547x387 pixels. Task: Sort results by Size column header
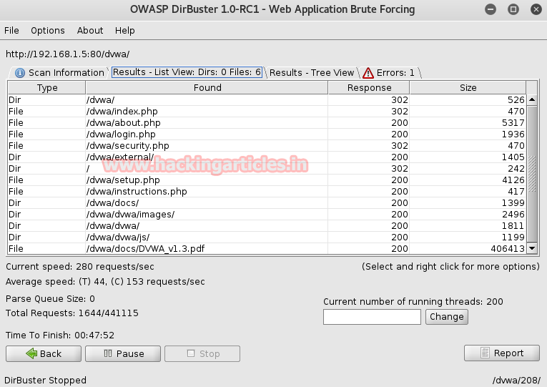468,87
